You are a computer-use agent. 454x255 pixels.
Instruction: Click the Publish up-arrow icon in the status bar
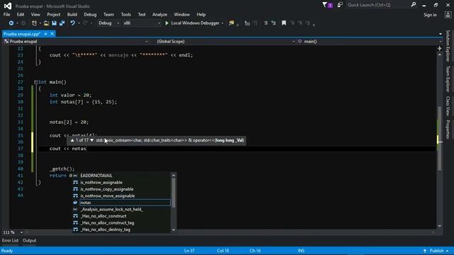[x=425, y=251]
